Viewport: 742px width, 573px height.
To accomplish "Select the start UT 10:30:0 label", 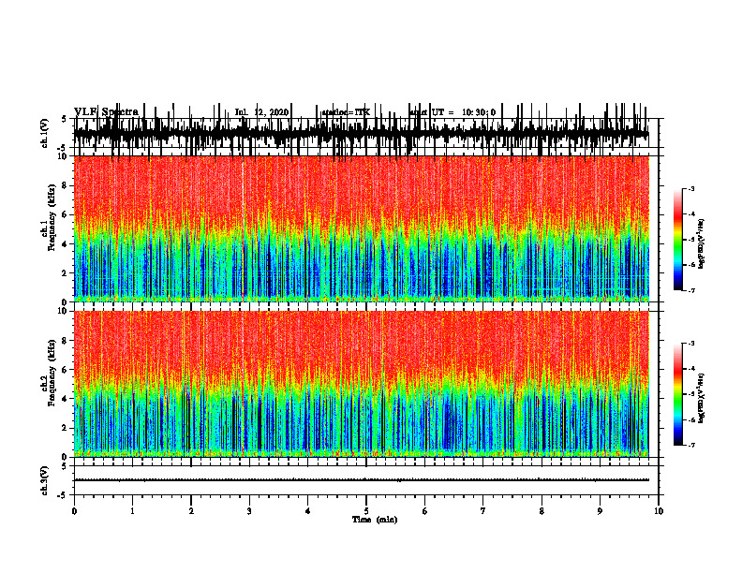I will [x=453, y=112].
